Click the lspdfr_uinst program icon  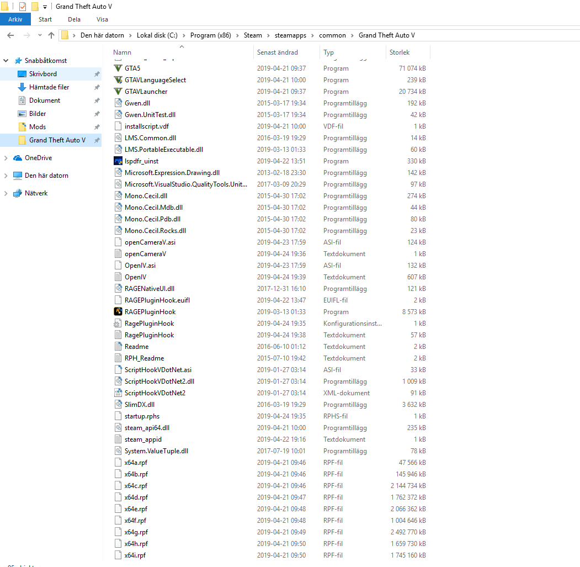[x=118, y=161]
